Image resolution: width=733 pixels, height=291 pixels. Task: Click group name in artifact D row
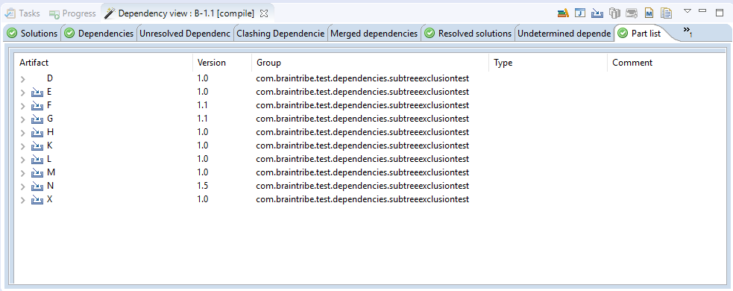pyautogui.click(x=362, y=78)
